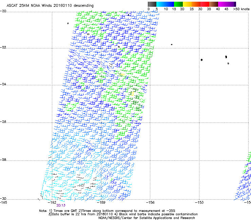Click the longitude label '-162'
This screenshot has height=220, width=251.
point(52,202)
